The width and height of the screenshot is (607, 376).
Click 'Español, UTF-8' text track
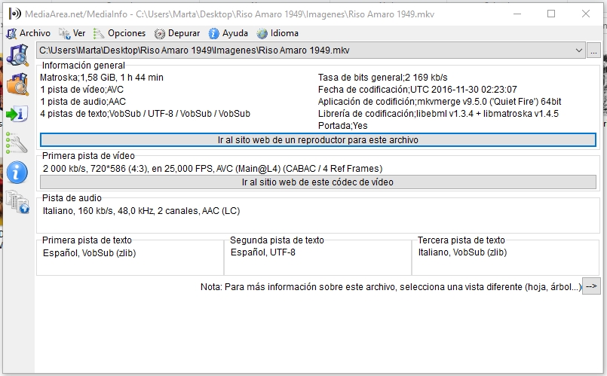coord(263,252)
